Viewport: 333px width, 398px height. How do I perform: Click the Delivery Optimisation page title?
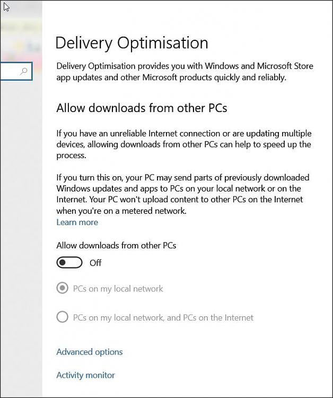(x=132, y=43)
